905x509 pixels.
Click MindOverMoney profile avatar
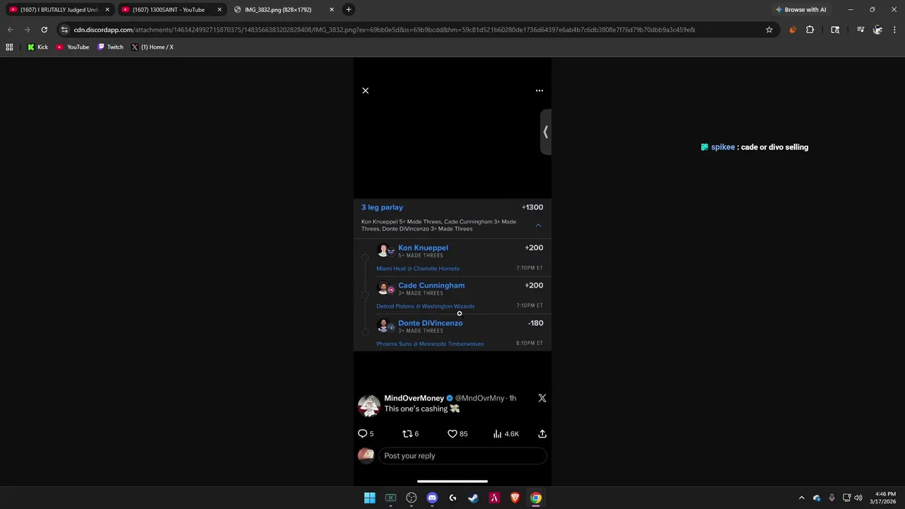(369, 406)
